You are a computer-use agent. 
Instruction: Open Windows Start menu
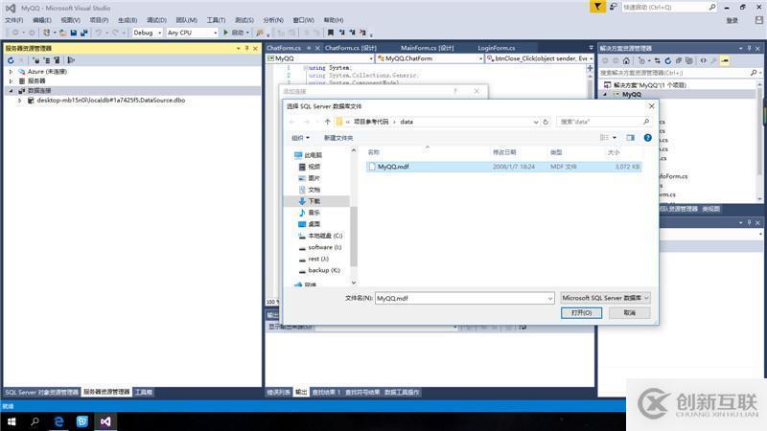pyautogui.click(x=12, y=421)
